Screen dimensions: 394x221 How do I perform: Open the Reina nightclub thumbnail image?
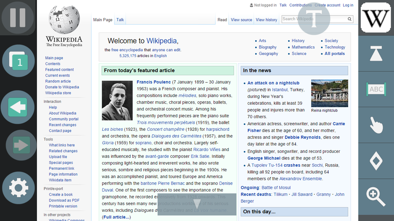pos(329,93)
